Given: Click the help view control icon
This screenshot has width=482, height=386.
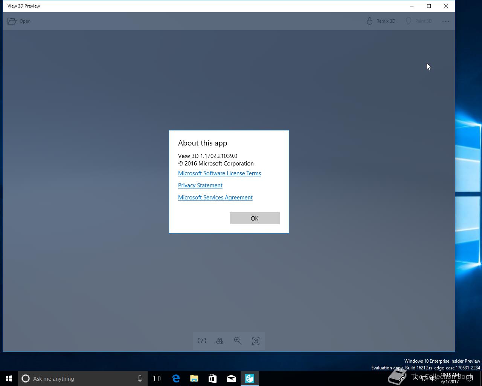Looking at the screenshot, I should [x=202, y=341].
